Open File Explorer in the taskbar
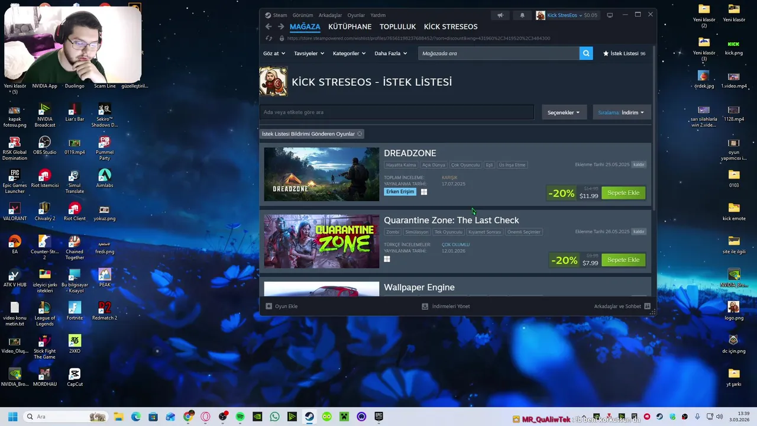 [x=118, y=417]
